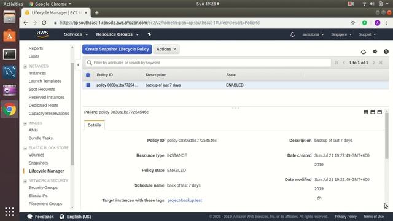Collapse the ELASTIC BLOCK STORE section
The height and width of the screenshot is (221, 393).
pos(25,148)
